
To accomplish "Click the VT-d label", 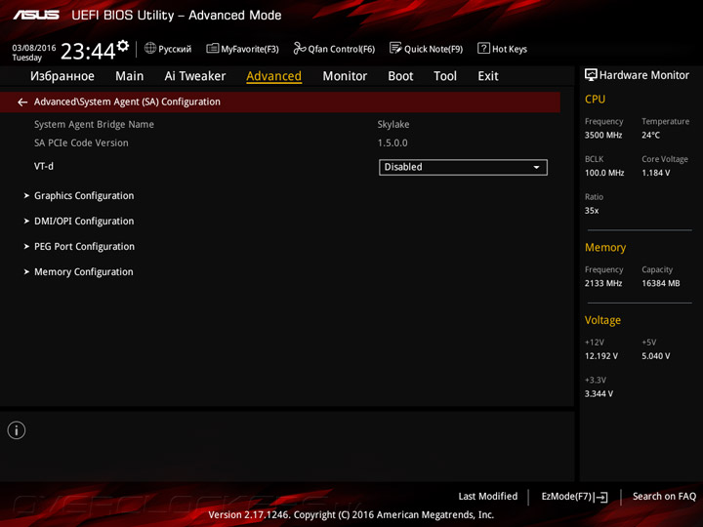I will pyautogui.click(x=44, y=166).
